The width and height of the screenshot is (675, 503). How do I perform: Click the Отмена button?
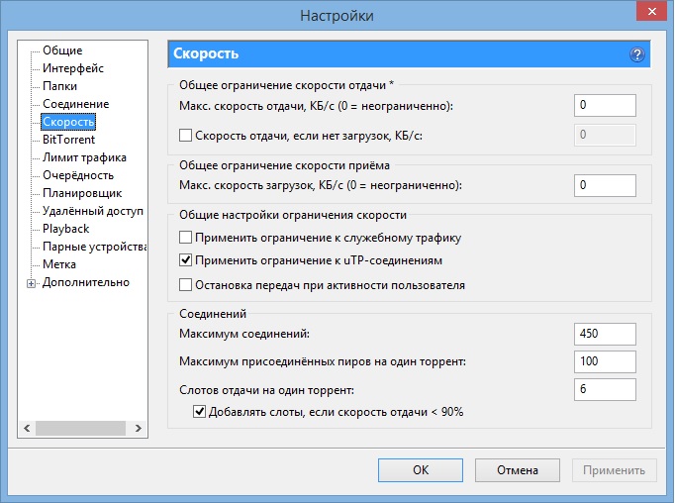(518, 470)
